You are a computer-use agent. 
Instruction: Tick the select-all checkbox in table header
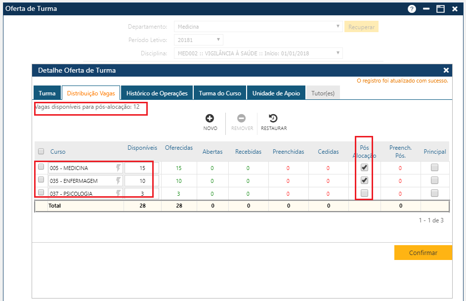coord(41,152)
